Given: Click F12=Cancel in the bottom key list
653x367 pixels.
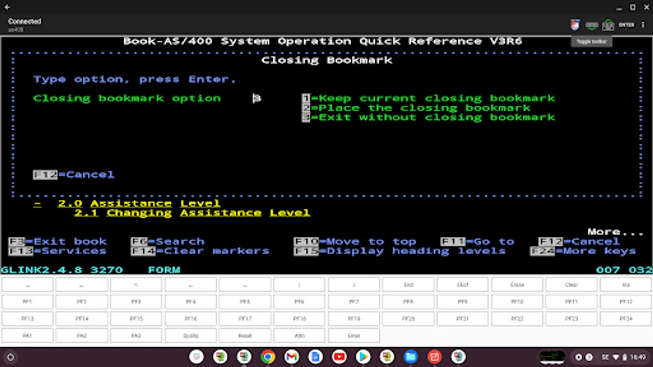Looking at the screenshot, I should coord(579,241).
